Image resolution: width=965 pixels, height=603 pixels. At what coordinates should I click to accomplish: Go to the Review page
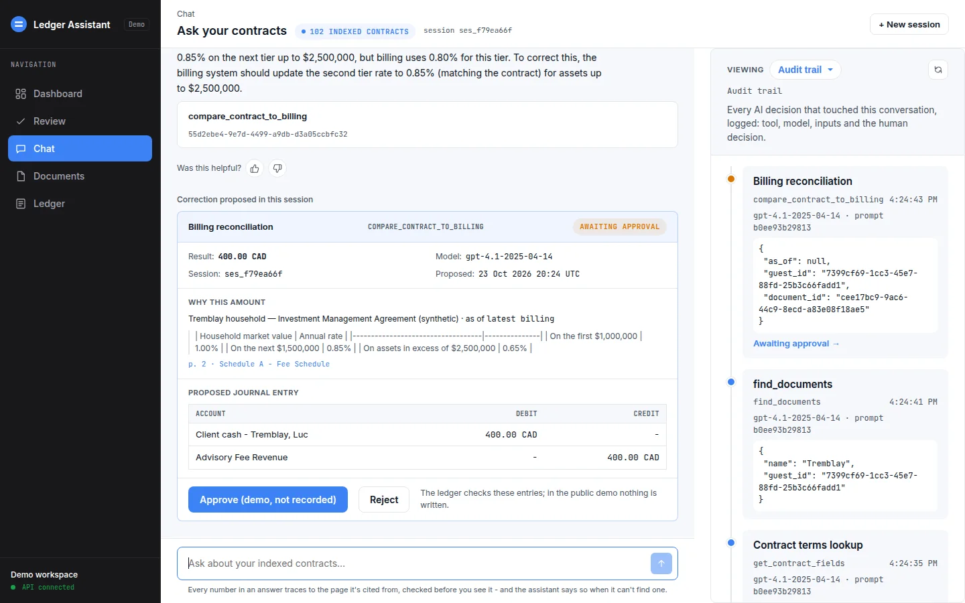coord(80,121)
